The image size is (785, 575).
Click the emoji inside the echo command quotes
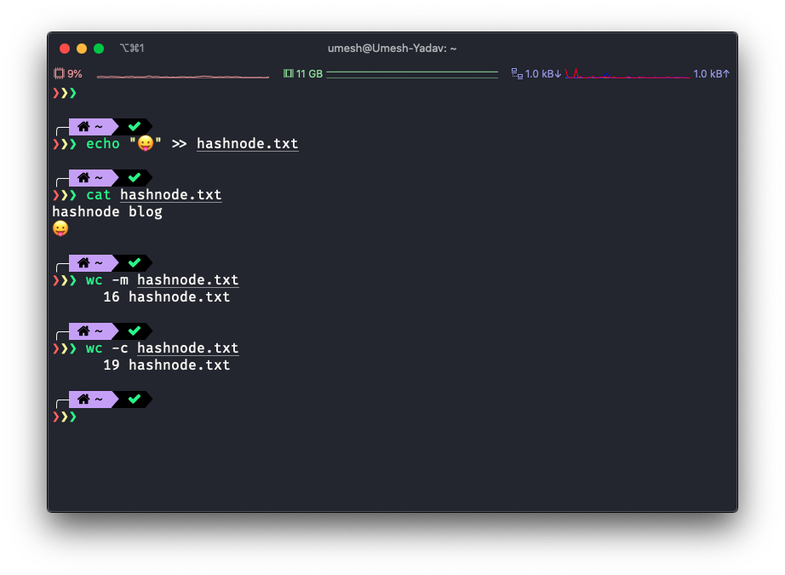(146, 144)
